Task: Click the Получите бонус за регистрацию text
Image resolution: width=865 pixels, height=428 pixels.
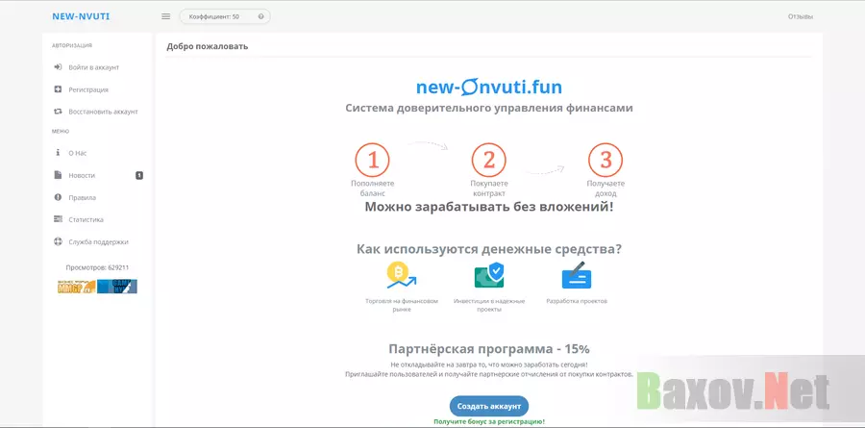Action: (489, 421)
